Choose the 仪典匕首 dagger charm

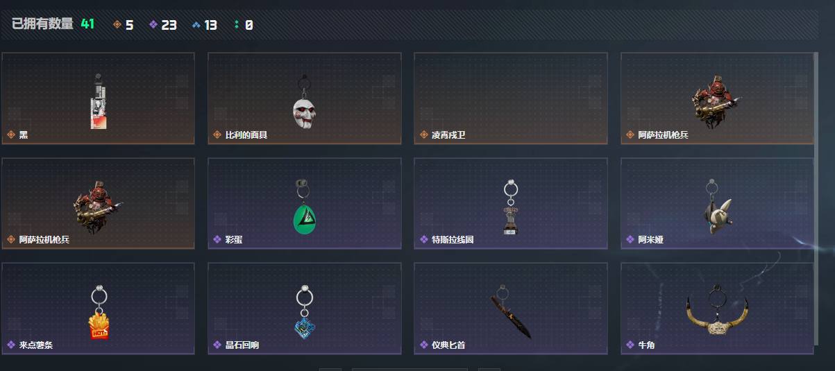coord(511,309)
